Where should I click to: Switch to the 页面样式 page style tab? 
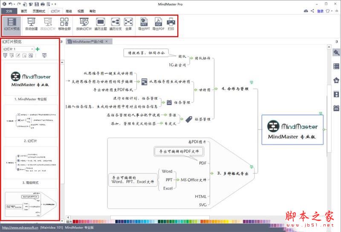[x=39, y=11]
